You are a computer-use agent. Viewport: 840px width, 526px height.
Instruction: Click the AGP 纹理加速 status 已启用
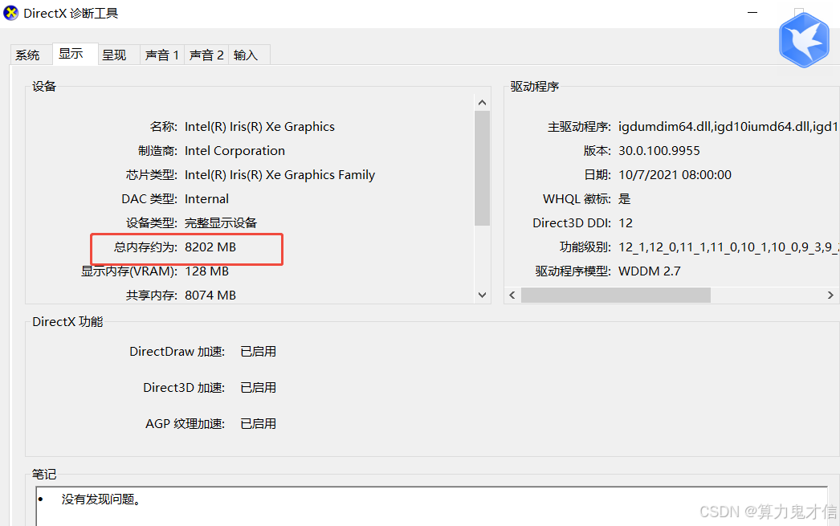[259, 424]
